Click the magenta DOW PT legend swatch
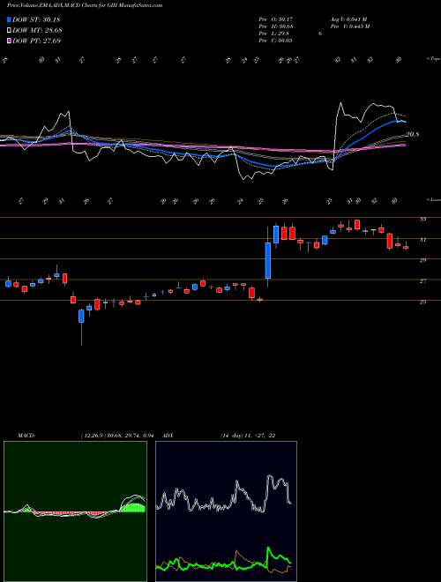 click(x=10, y=41)
